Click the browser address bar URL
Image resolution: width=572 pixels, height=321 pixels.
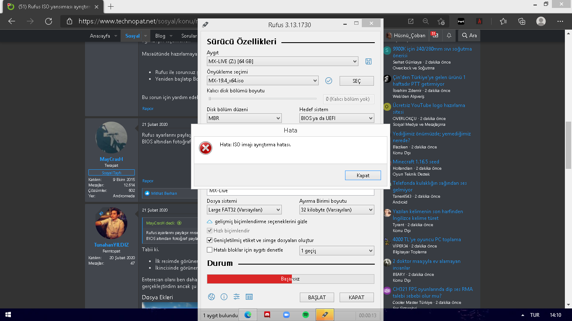click(x=138, y=21)
